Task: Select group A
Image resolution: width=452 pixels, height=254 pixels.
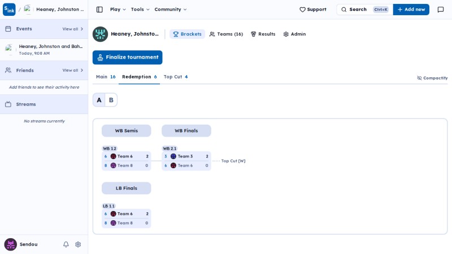Action: (x=99, y=100)
